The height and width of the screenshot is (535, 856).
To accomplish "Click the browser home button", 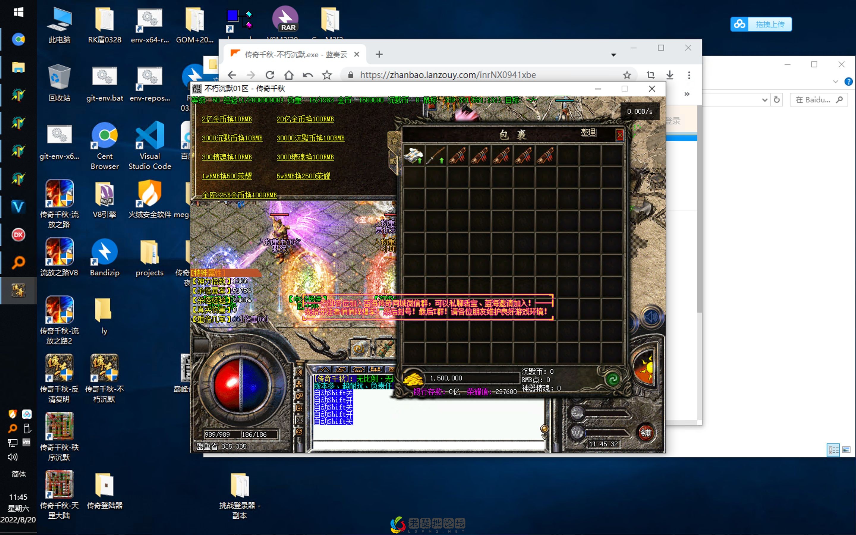I will click(x=289, y=75).
